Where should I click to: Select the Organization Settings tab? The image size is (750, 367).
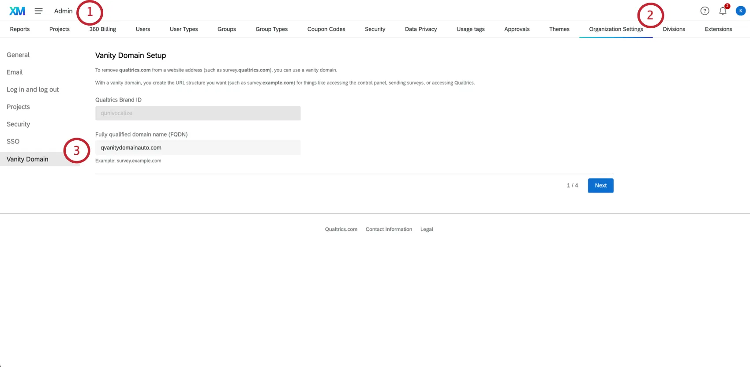point(616,29)
